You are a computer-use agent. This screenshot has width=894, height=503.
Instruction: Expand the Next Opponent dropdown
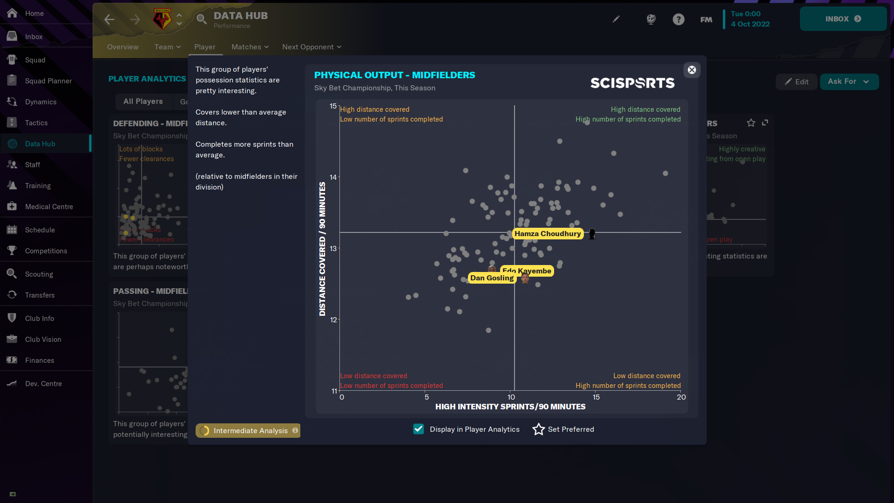(312, 47)
